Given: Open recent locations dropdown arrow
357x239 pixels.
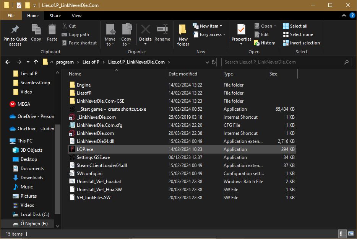Looking at the screenshot, I should [x=28, y=62].
